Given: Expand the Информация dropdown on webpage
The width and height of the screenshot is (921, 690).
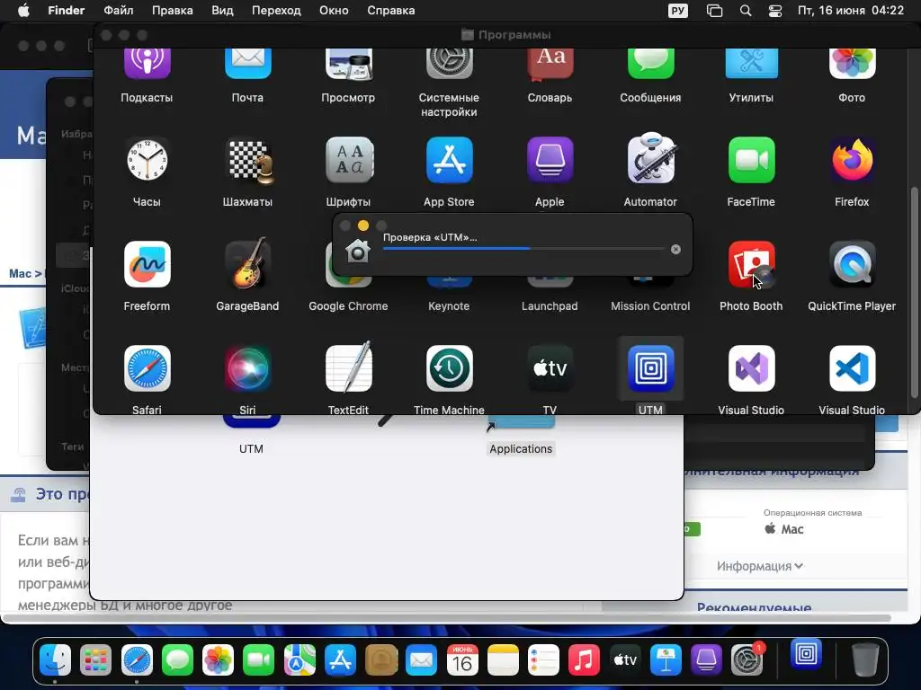Looking at the screenshot, I should pos(759,566).
